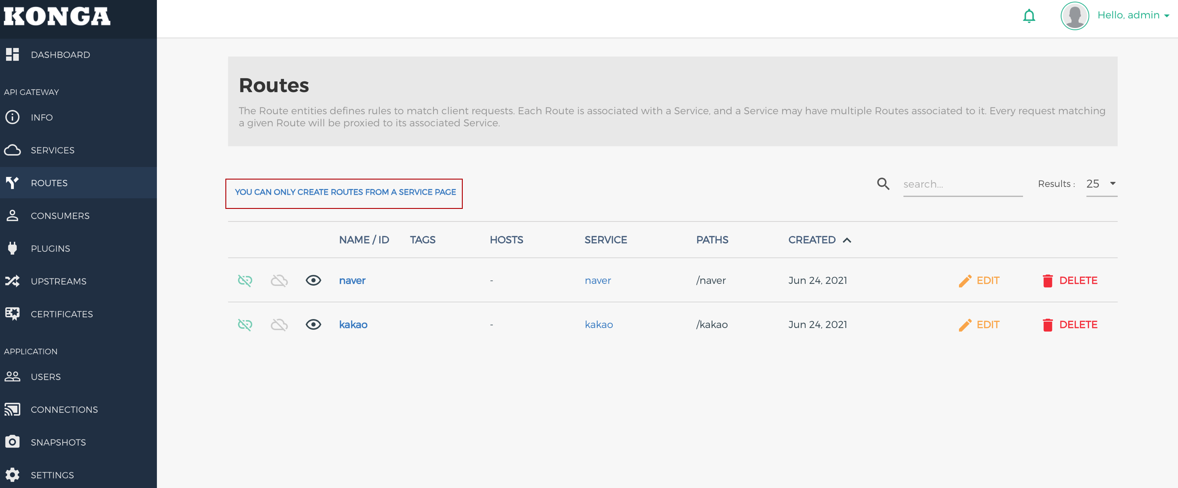
Task: Click the KONGA logo
Action: point(57,16)
